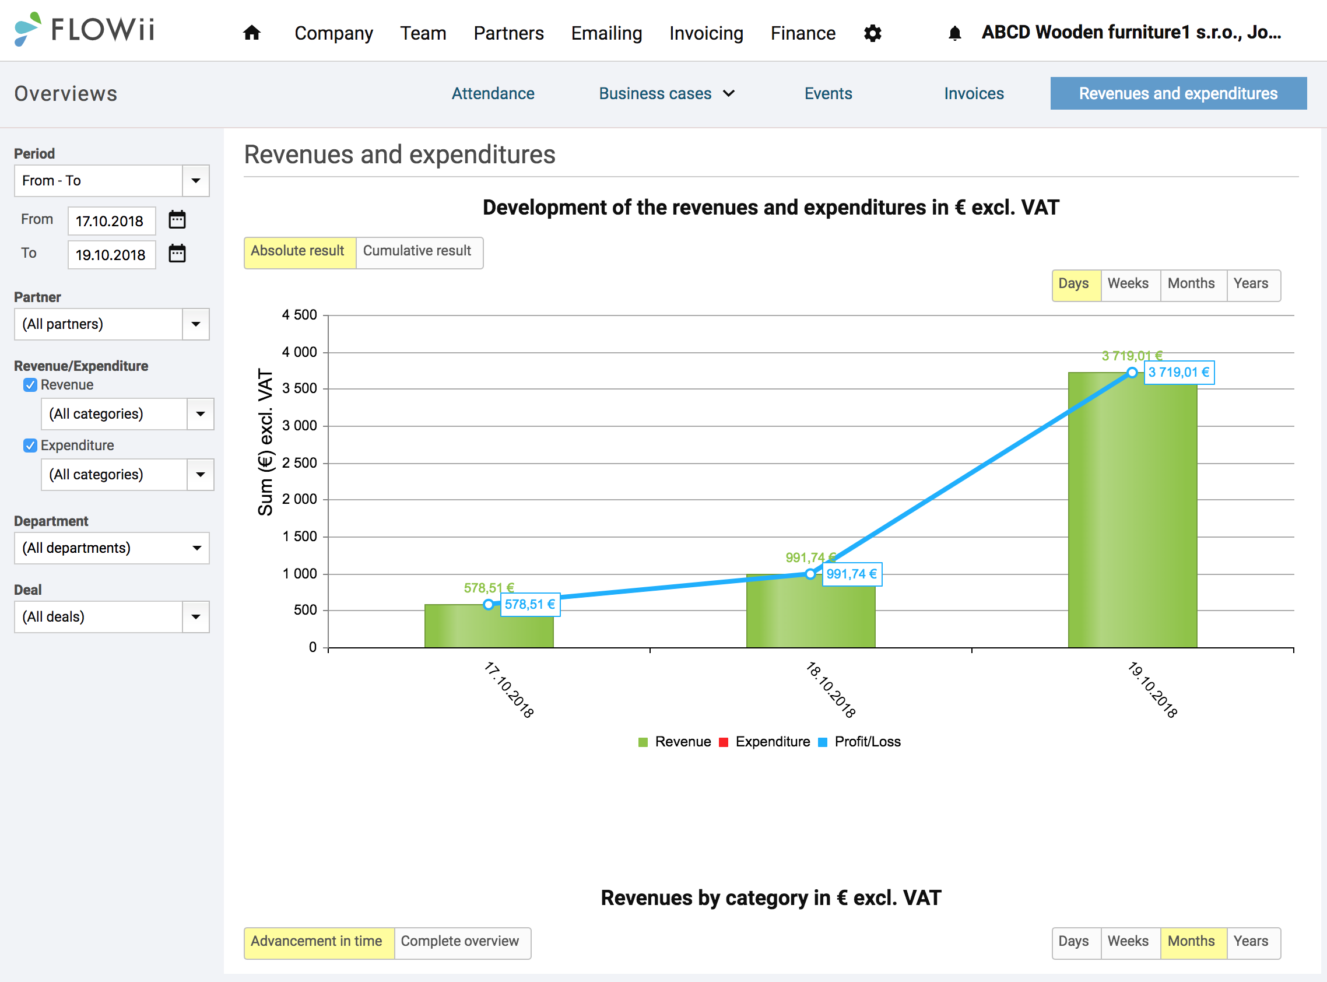This screenshot has height=982, width=1327.
Task: Click the FLOWii logo
Action: 85,29
